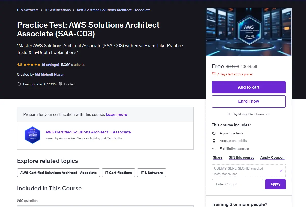Click the purple Apply coupon button
This screenshot has height=207, width=306.
click(x=275, y=184)
